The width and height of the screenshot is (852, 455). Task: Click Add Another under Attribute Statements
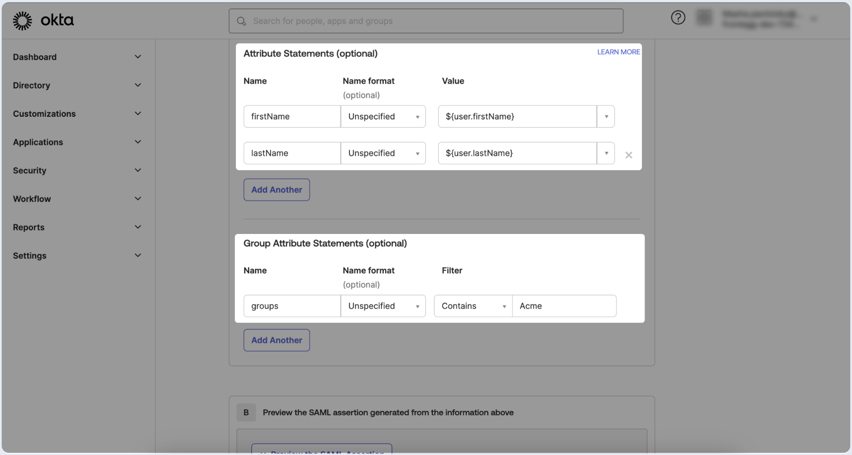click(x=276, y=190)
